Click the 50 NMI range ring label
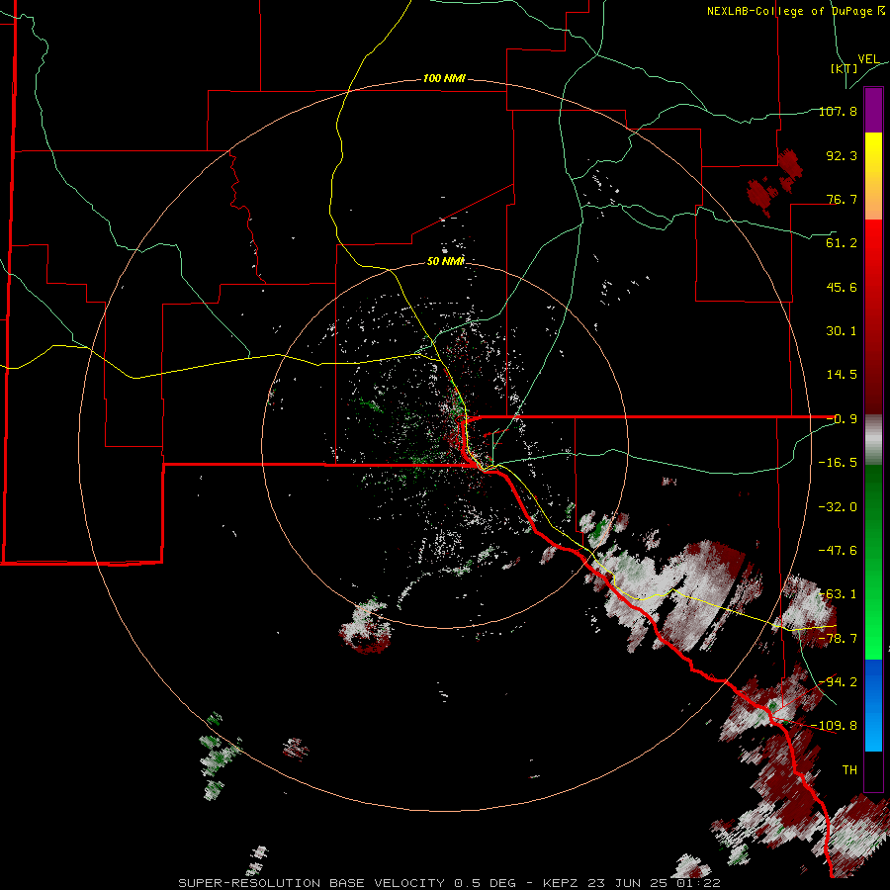The image size is (890, 890). (446, 261)
